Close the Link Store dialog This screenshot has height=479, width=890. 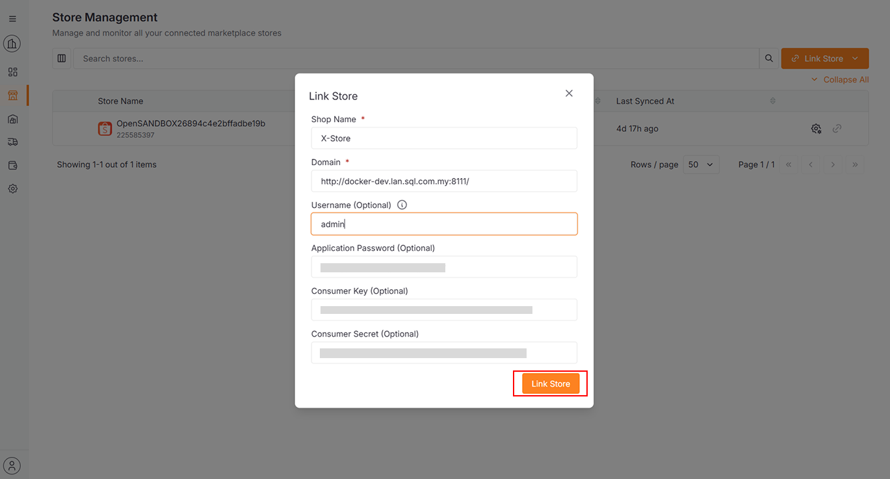569,94
